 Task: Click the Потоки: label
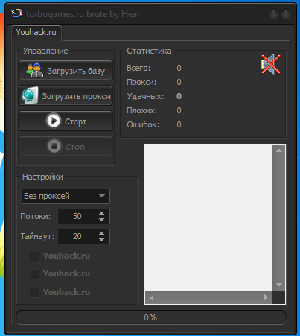[x=36, y=216]
